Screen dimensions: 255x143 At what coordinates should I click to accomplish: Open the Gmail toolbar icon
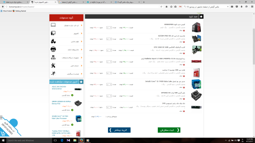coord(180,7)
